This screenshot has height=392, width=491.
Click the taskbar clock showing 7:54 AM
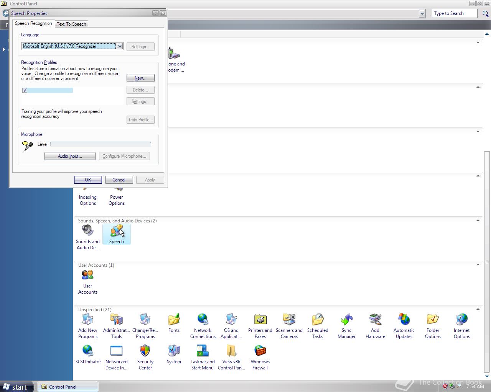tap(475, 387)
